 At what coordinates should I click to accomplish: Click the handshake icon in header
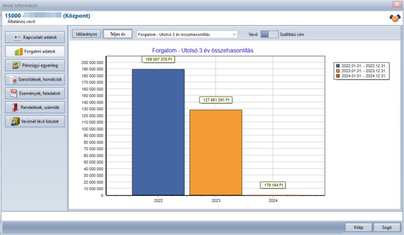click(x=395, y=18)
